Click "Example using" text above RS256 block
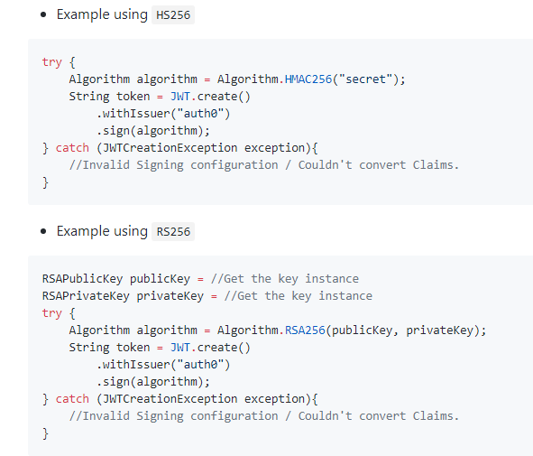 pyautogui.click(x=102, y=231)
